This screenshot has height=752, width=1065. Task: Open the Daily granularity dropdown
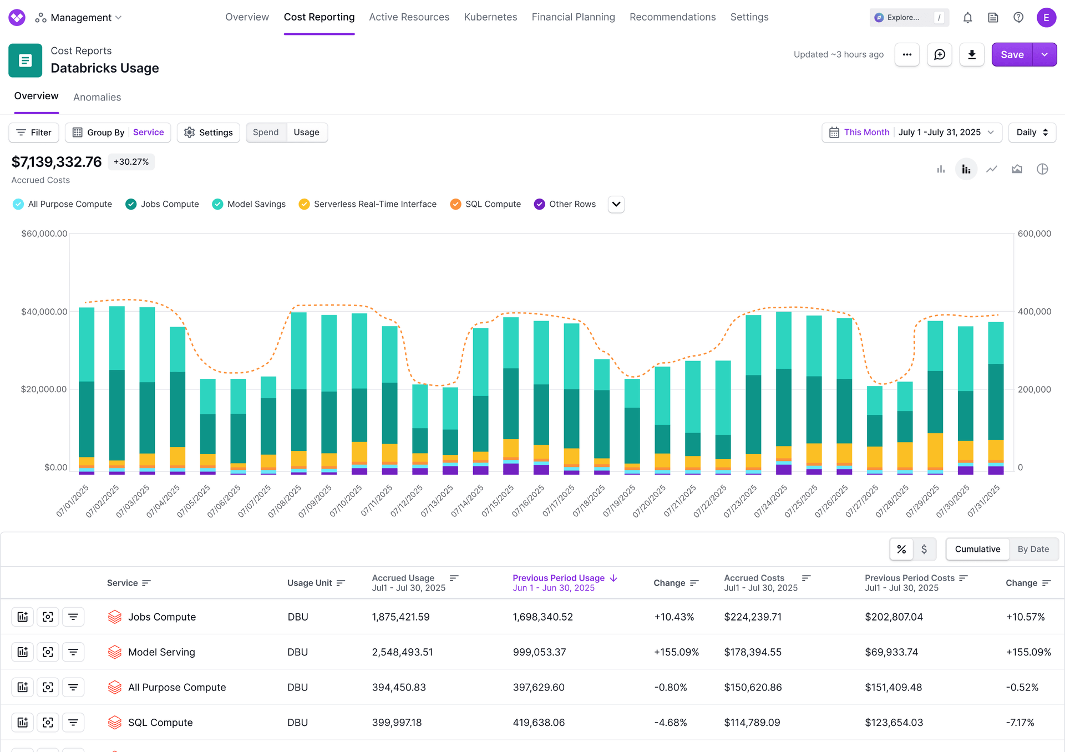click(1032, 133)
